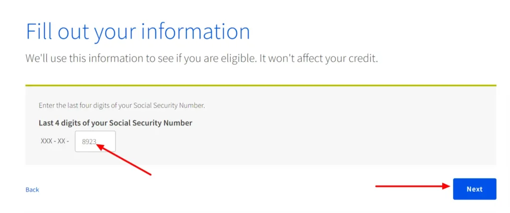The image size is (510, 213).
Task: Click 'Social Security Number' in the bold label
Action: [x=150, y=123]
